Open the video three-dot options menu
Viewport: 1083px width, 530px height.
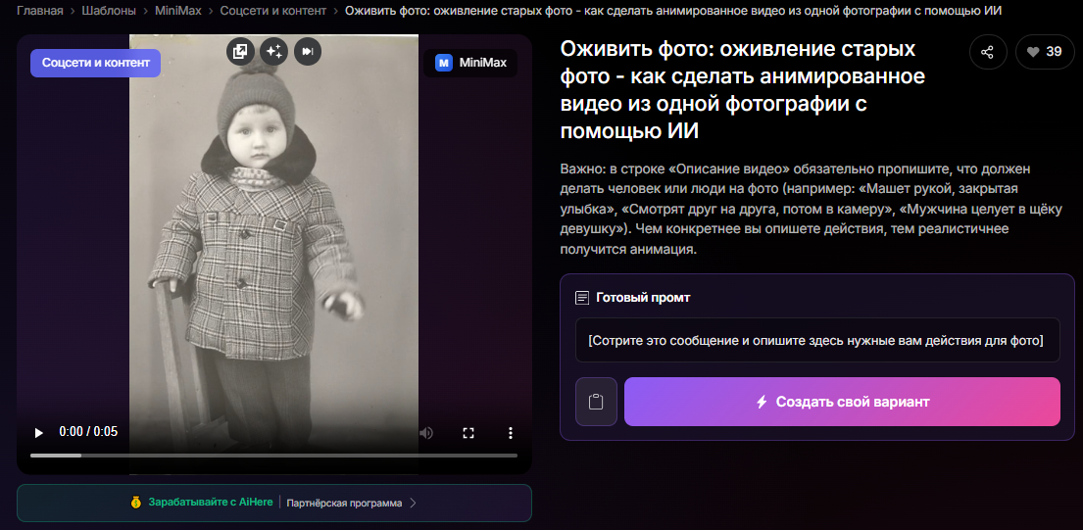click(x=511, y=433)
